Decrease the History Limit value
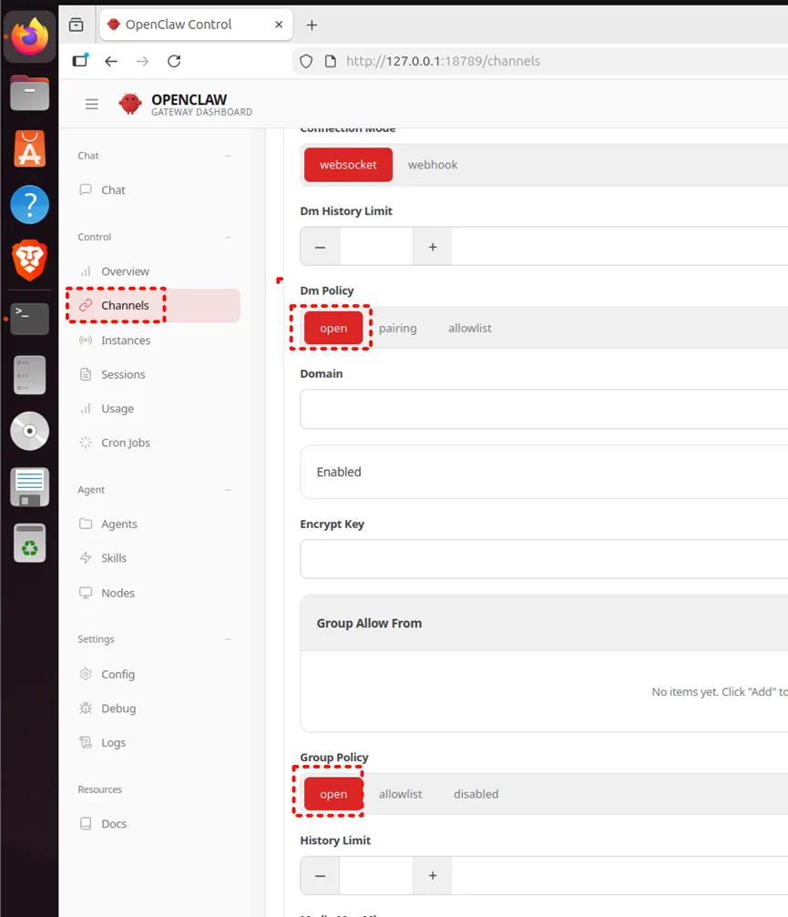The image size is (788, 917). click(x=320, y=875)
